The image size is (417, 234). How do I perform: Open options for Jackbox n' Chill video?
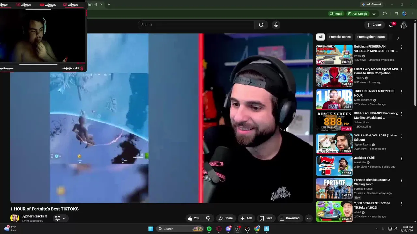click(x=402, y=158)
